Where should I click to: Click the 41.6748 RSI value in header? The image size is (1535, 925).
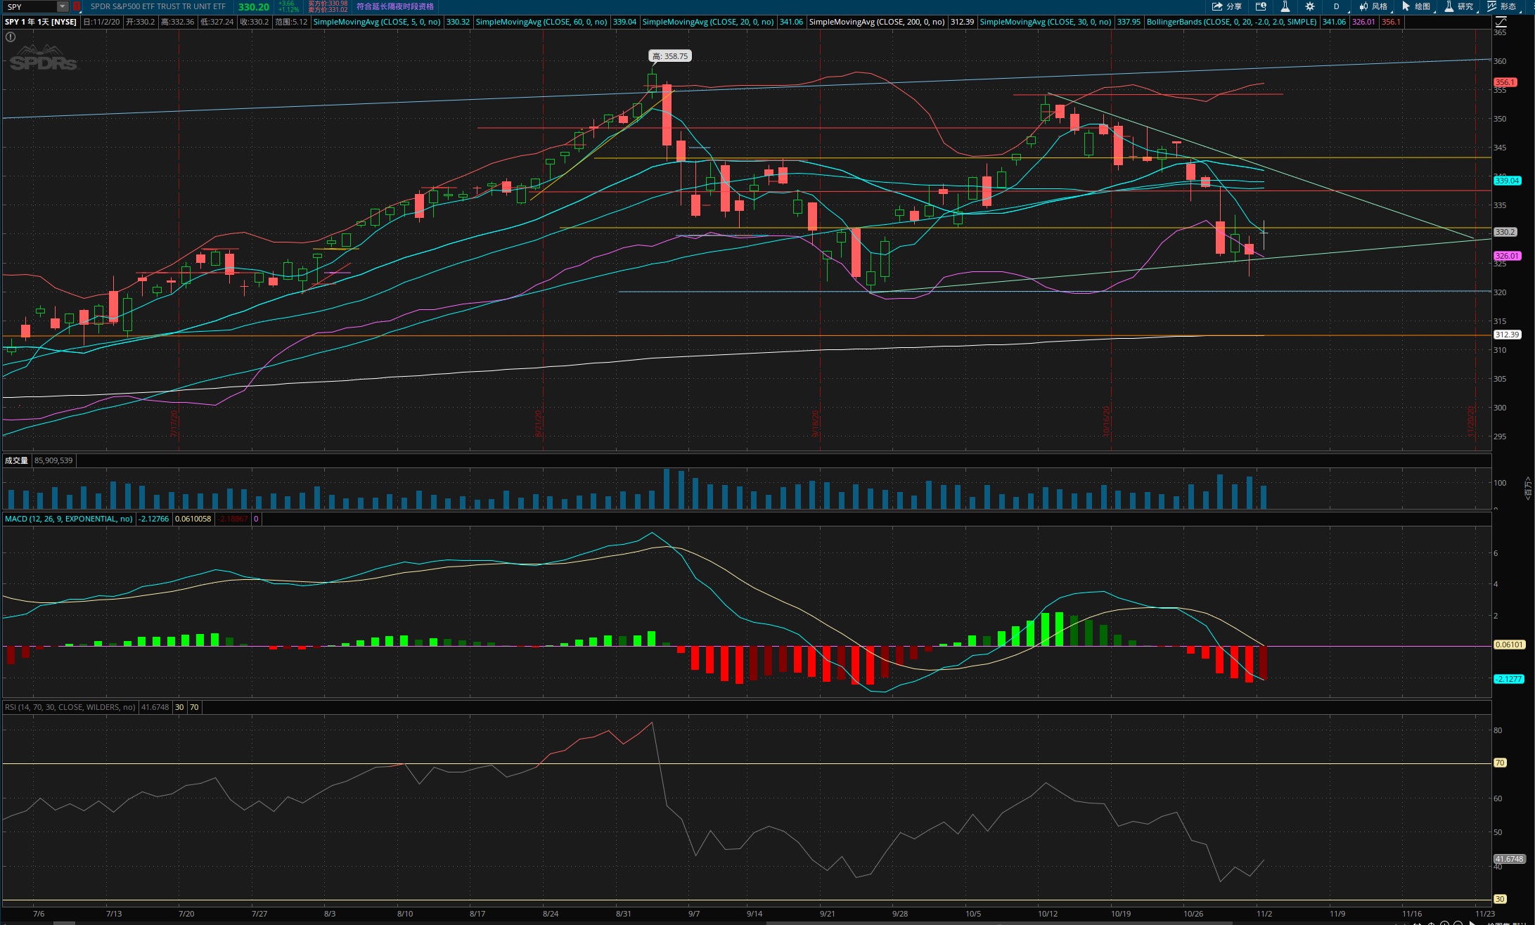click(x=155, y=707)
